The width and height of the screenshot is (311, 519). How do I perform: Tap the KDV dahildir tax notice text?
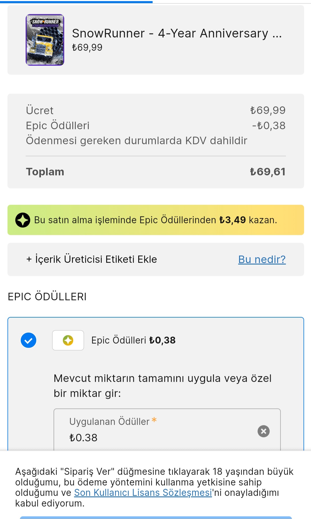[x=136, y=141]
